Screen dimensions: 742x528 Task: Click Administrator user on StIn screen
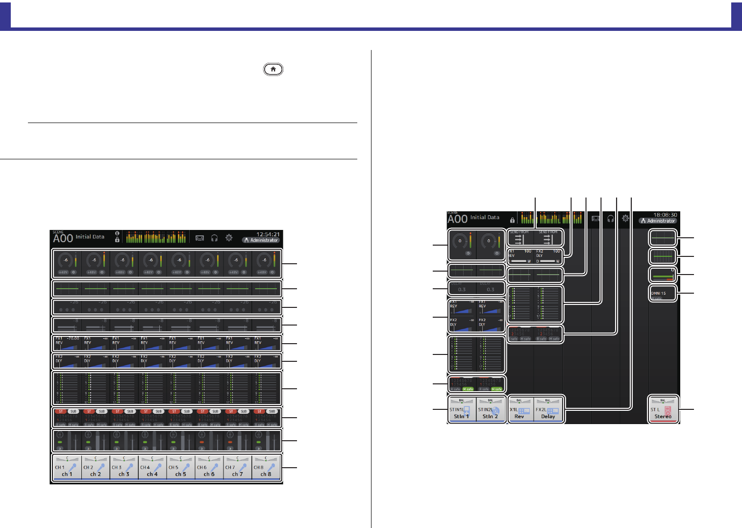click(658, 221)
